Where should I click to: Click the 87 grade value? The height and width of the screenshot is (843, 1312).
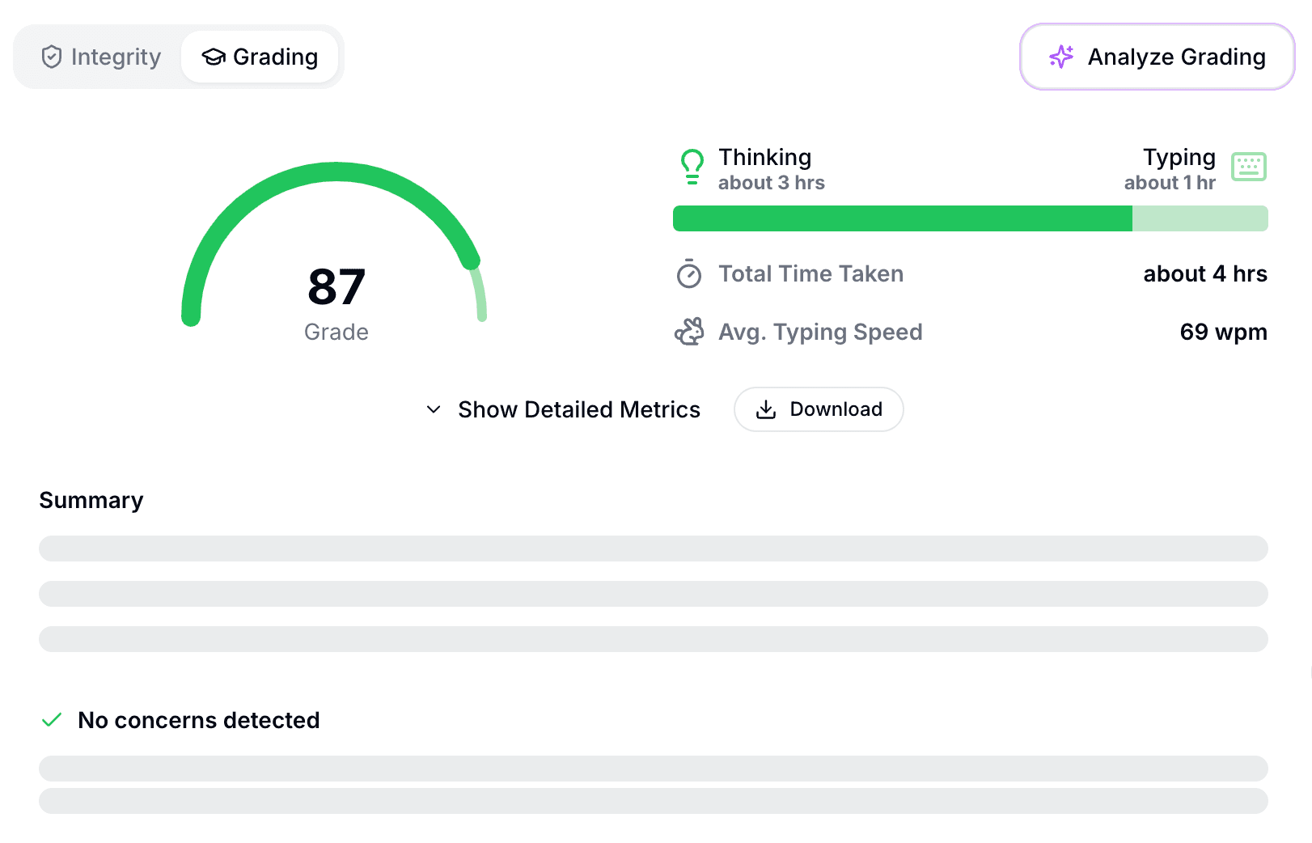(336, 286)
